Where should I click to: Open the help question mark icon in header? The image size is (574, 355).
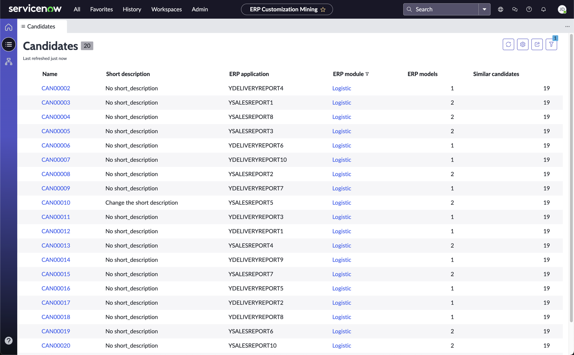pyautogui.click(x=529, y=9)
